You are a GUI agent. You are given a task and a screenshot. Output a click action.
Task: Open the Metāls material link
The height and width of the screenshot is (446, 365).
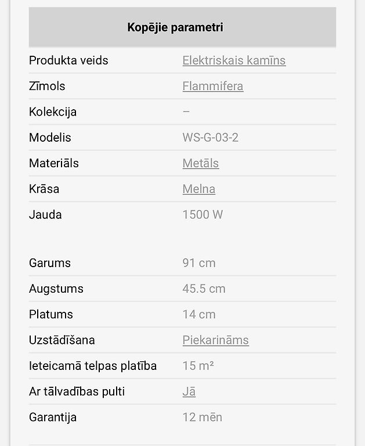pyautogui.click(x=201, y=163)
